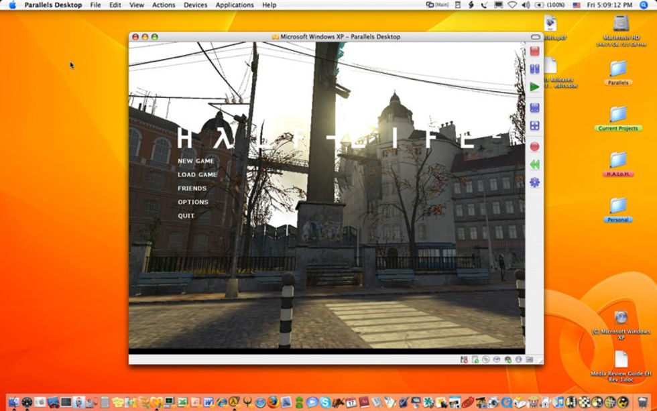This screenshot has height=411, width=657.
Task: Open the Devices menu
Action: (x=195, y=5)
